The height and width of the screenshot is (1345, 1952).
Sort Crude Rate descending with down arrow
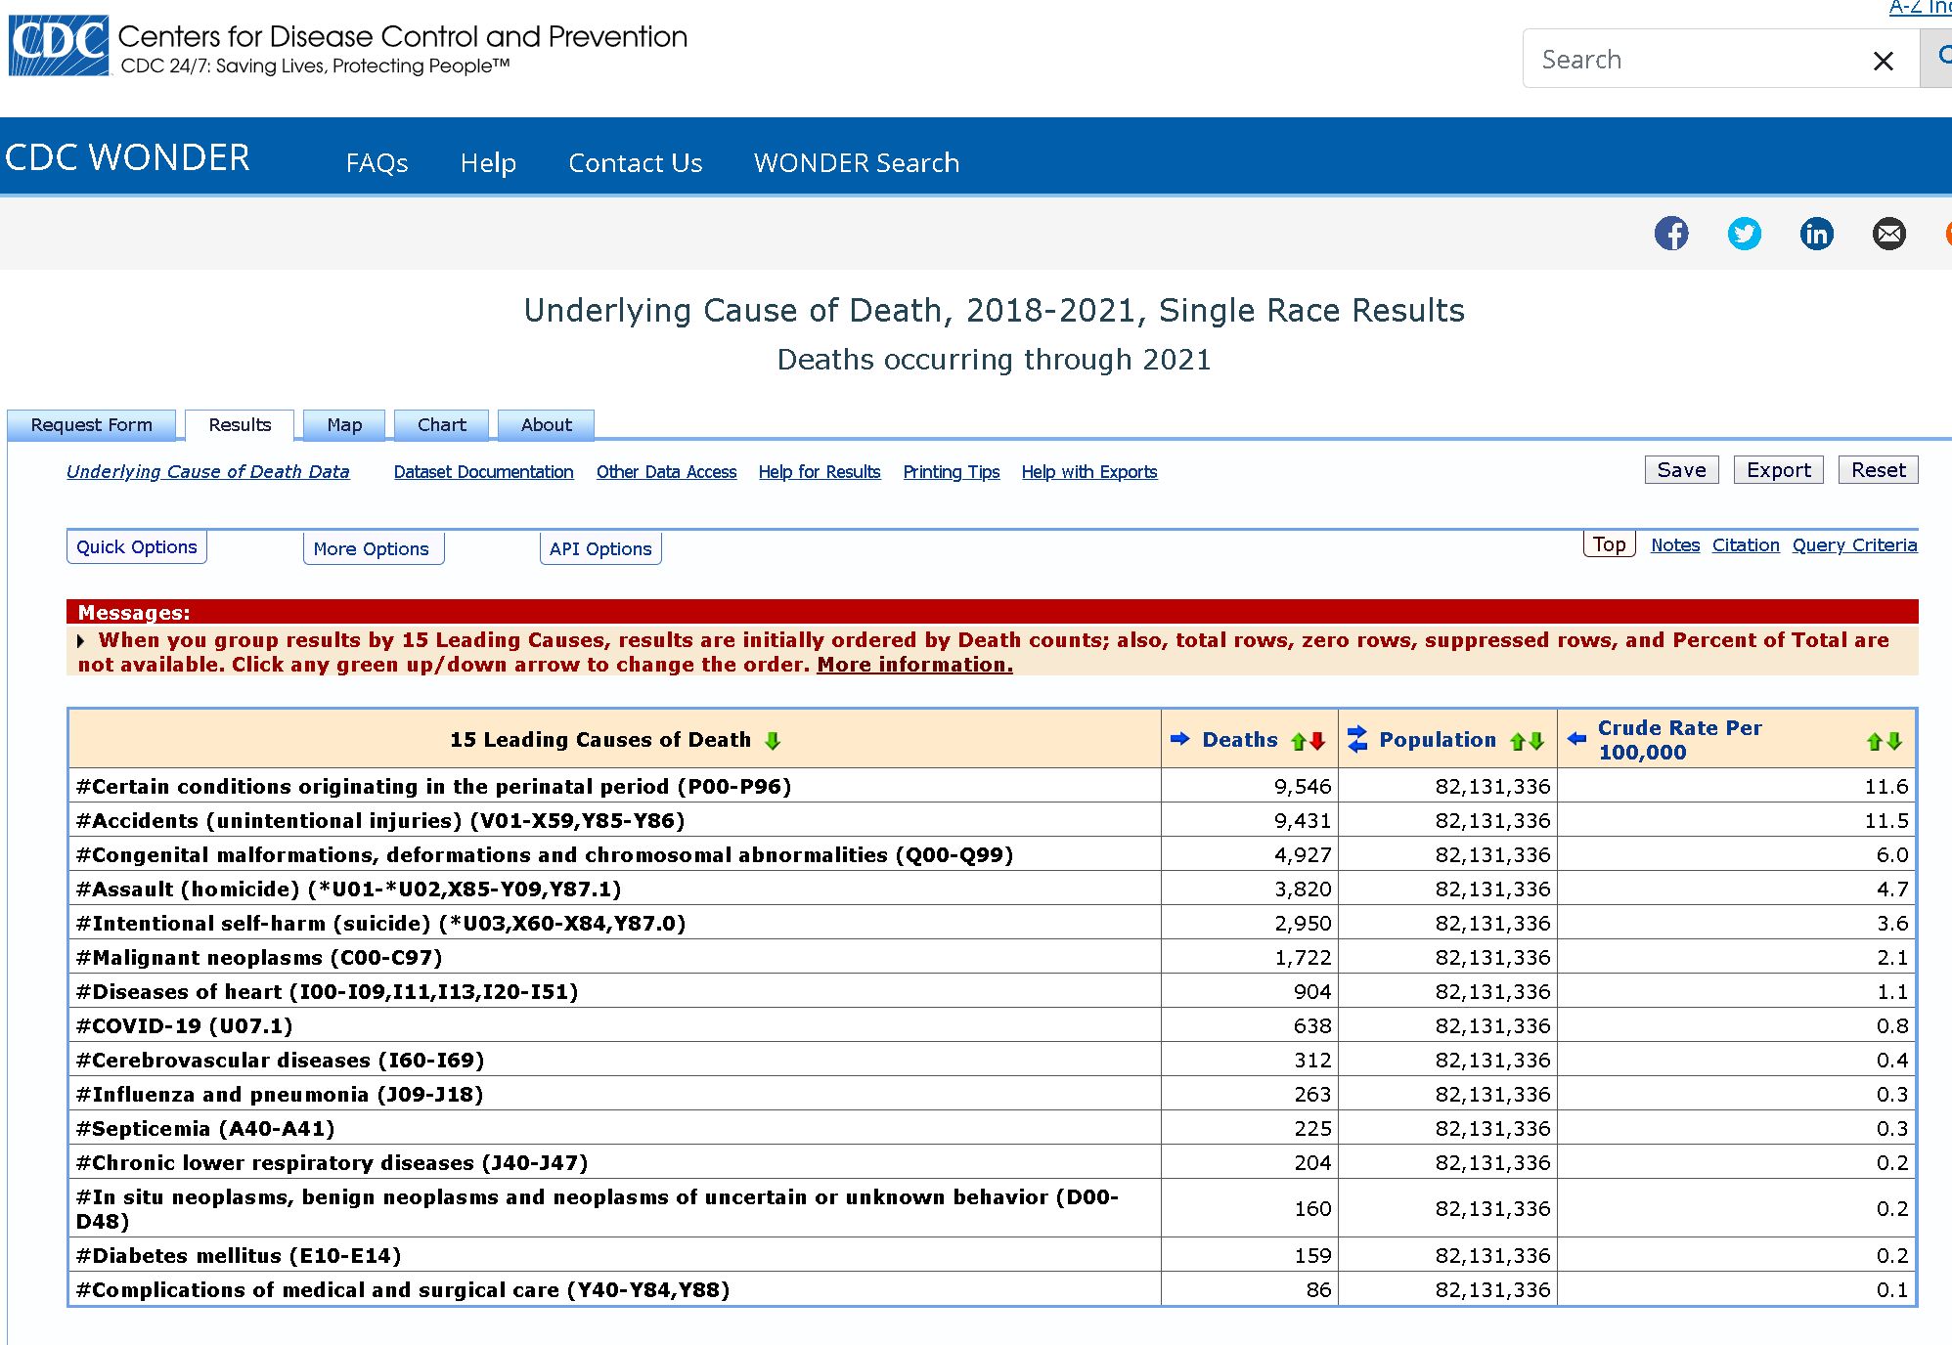tap(1894, 741)
